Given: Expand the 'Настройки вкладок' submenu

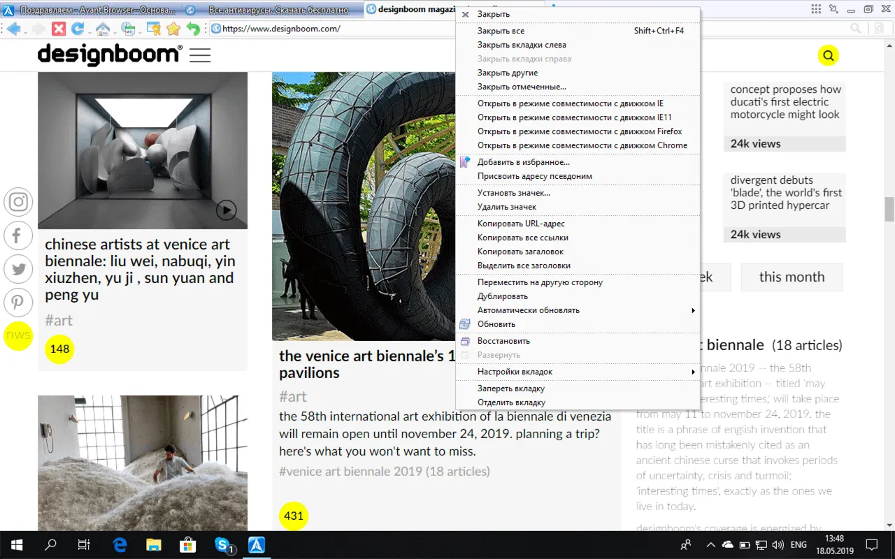Looking at the screenshot, I should [578, 372].
